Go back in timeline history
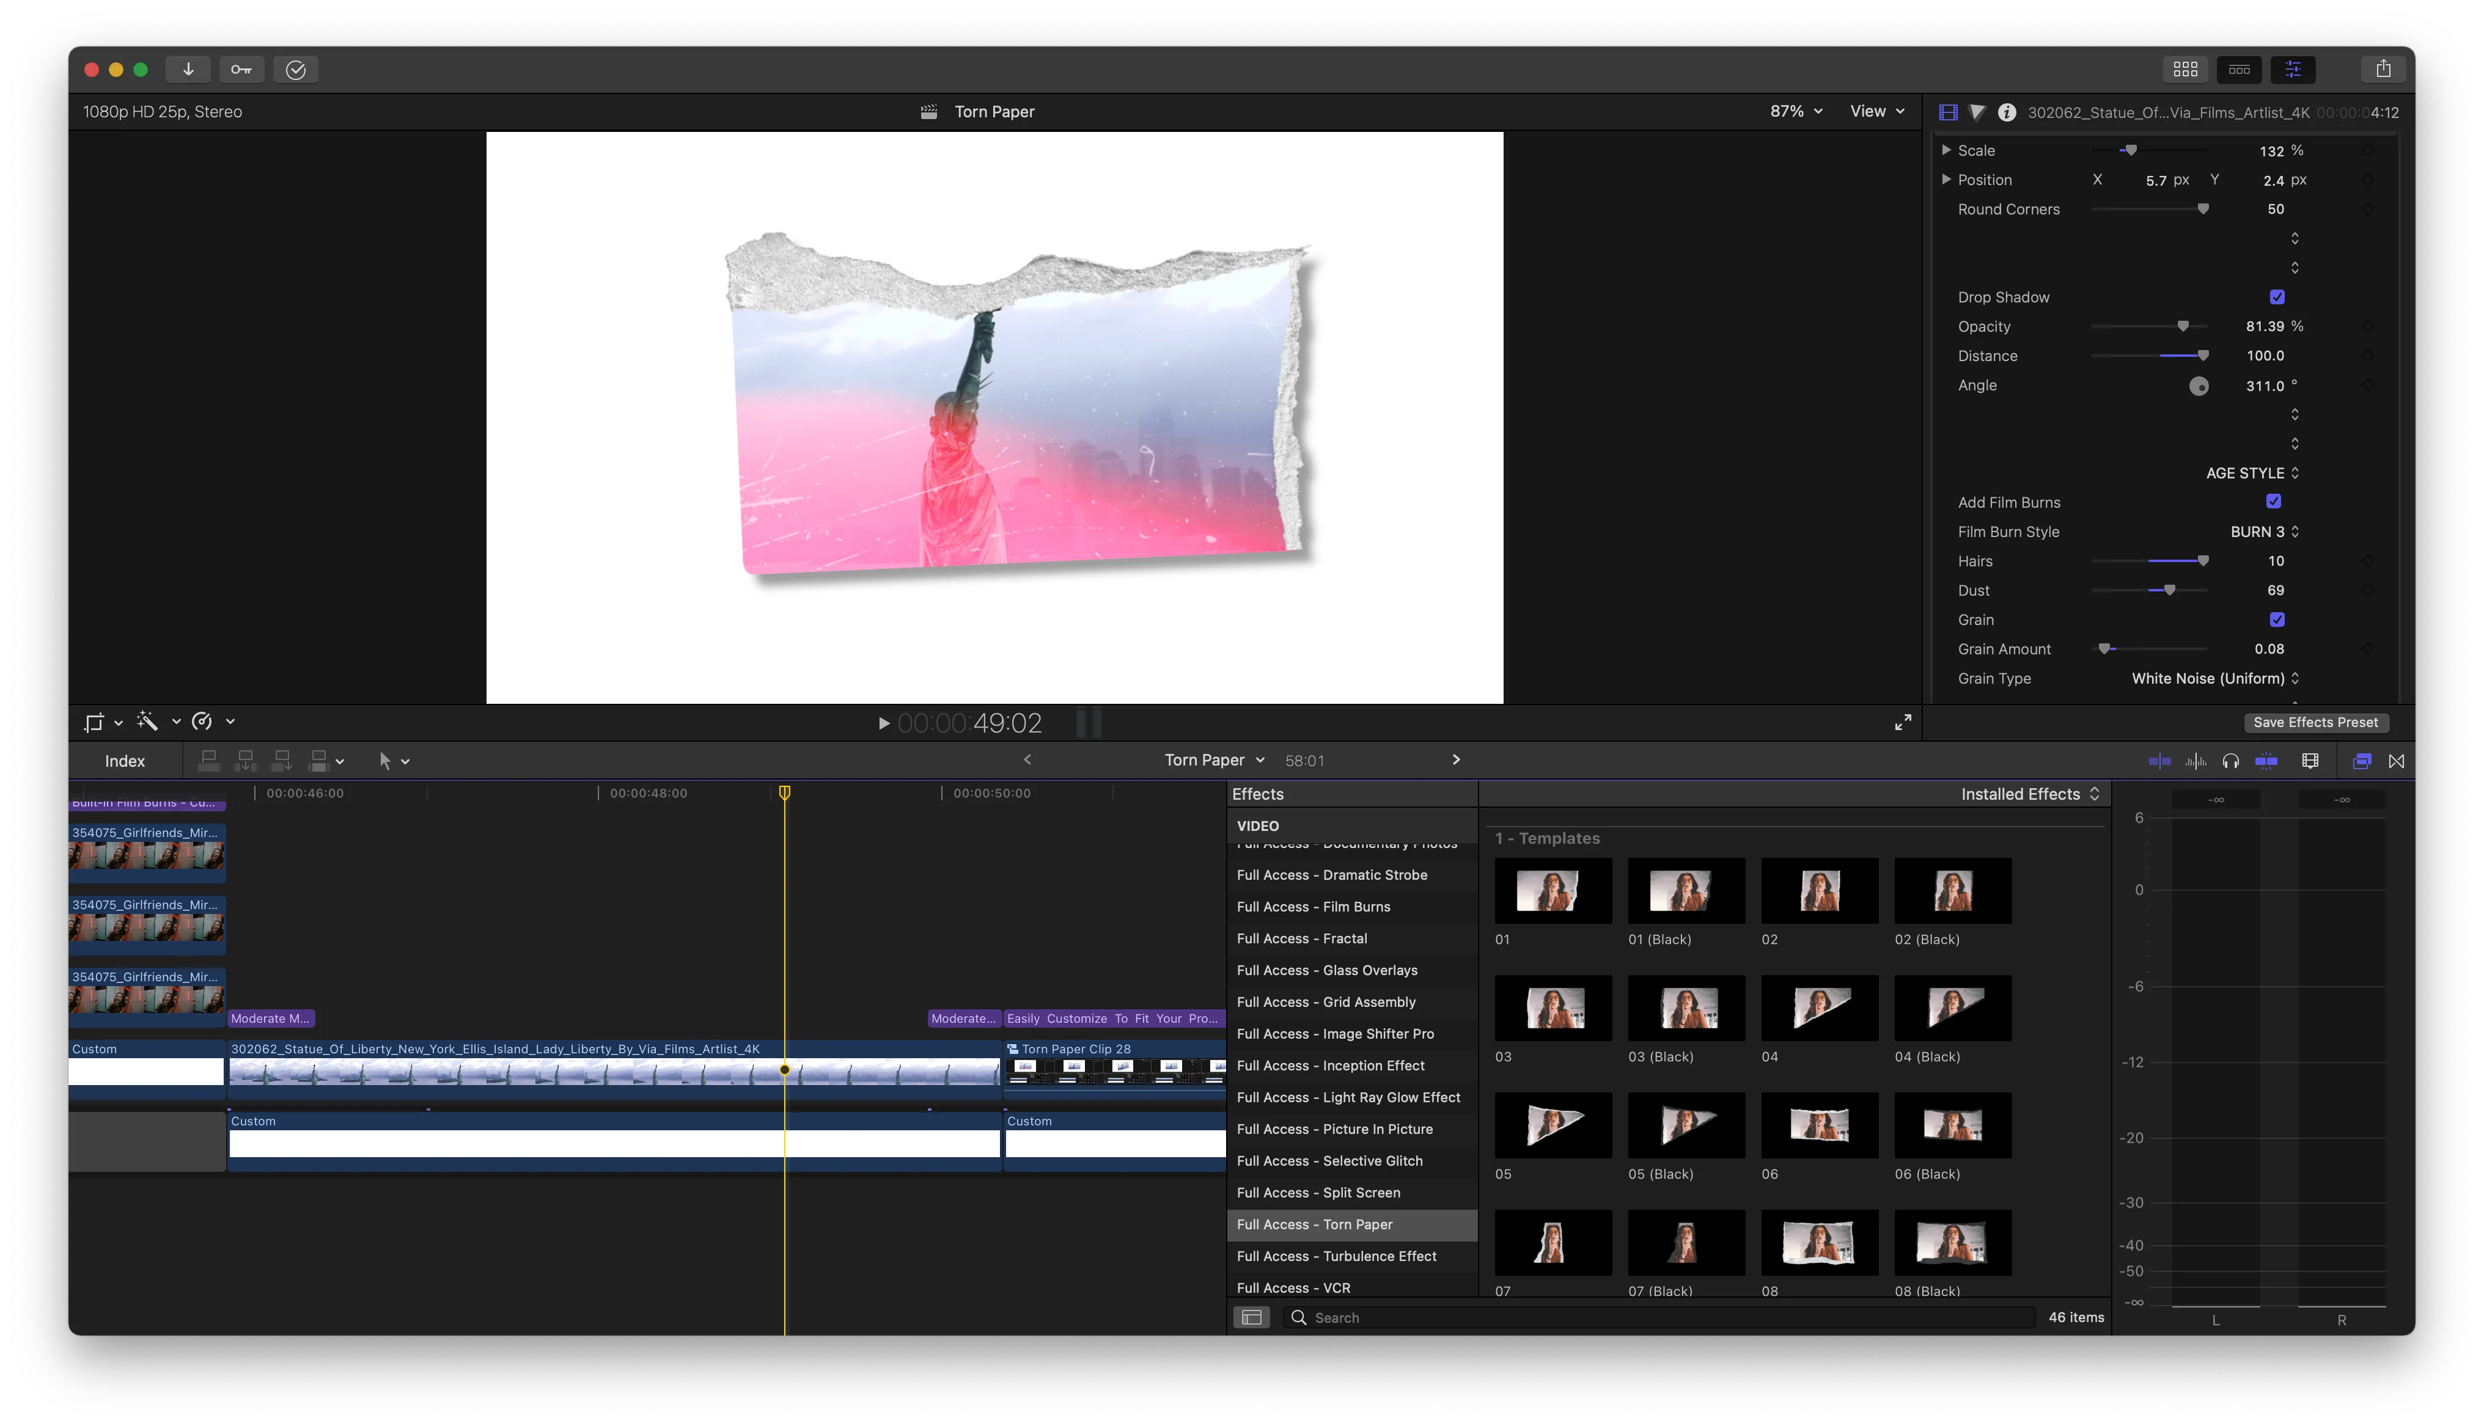The image size is (2484, 1426). click(1027, 759)
